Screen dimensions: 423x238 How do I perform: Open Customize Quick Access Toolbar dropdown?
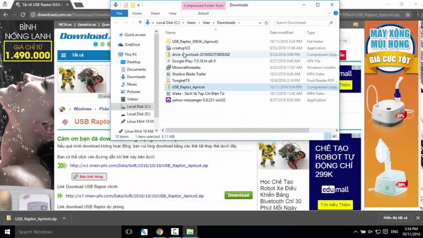138,5
